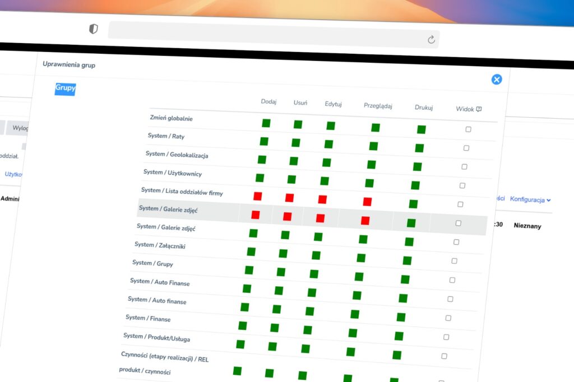Toggle Drukuj square for System / Załączniki

[409, 242]
